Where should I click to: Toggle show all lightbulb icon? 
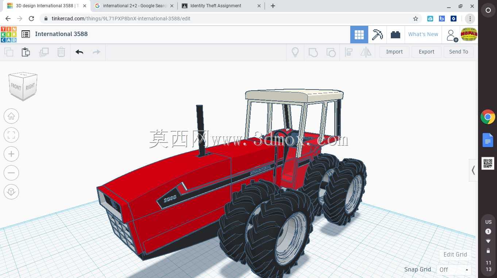click(x=295, y=52)
